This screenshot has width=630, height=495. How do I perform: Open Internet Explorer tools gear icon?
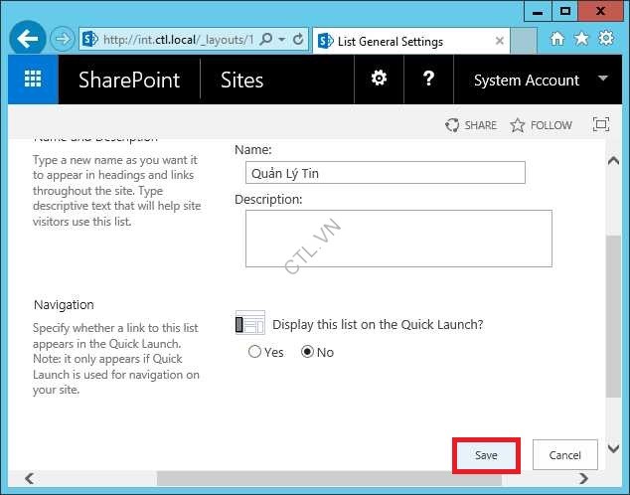[606, 39]
